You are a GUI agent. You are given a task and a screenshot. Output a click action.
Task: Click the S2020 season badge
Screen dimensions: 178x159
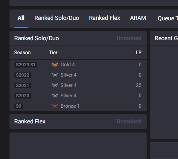pyautogui.click(x=23, y=96)
